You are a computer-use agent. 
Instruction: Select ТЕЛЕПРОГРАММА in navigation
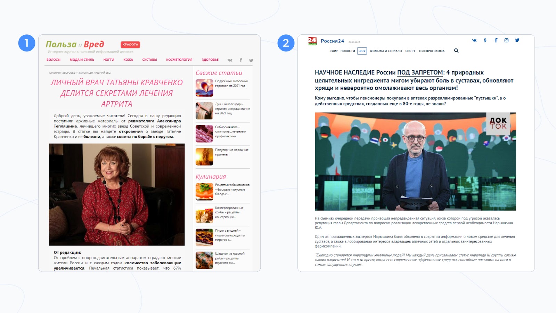pyautogui.click(x=432, y=51)
